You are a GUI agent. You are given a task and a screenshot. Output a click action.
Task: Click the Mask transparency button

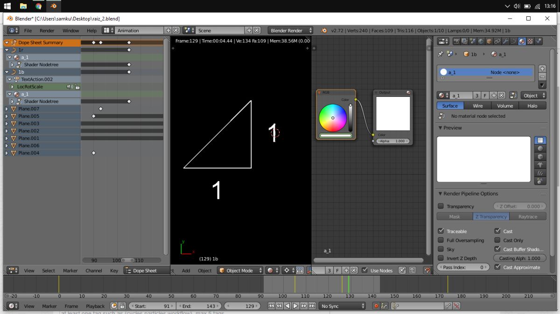pos(455,217)
